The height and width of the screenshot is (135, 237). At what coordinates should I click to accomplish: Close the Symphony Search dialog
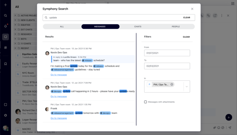192,9
